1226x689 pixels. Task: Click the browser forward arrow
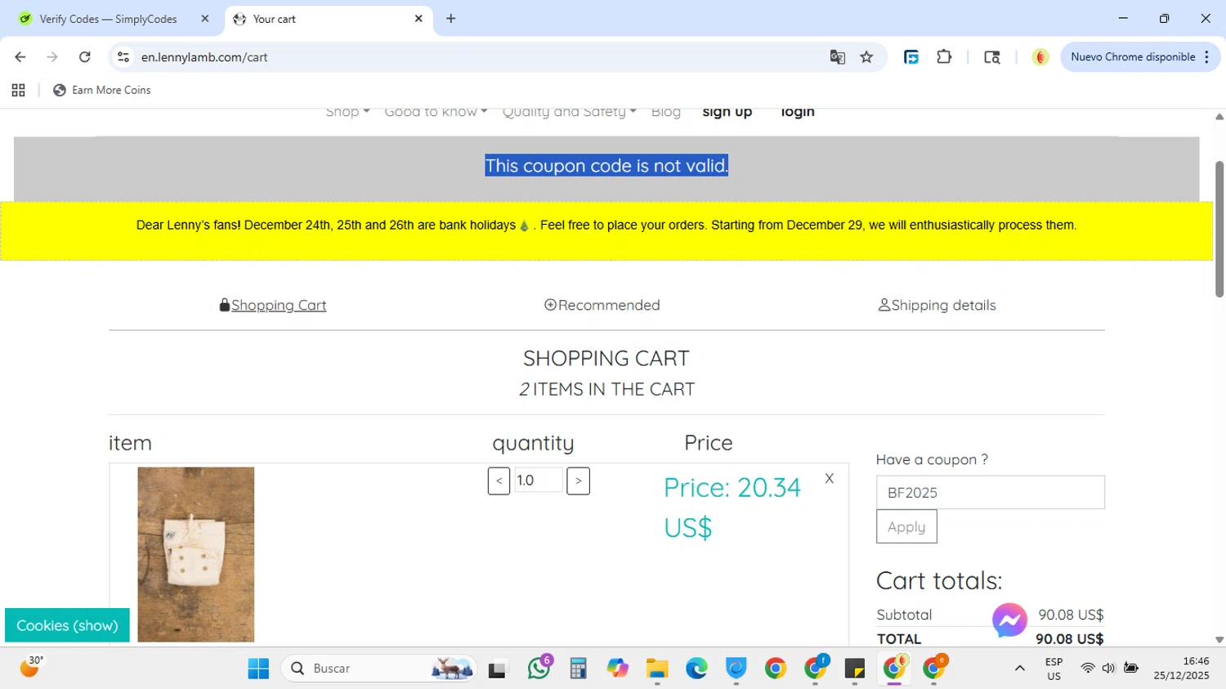tap(52, 57)
